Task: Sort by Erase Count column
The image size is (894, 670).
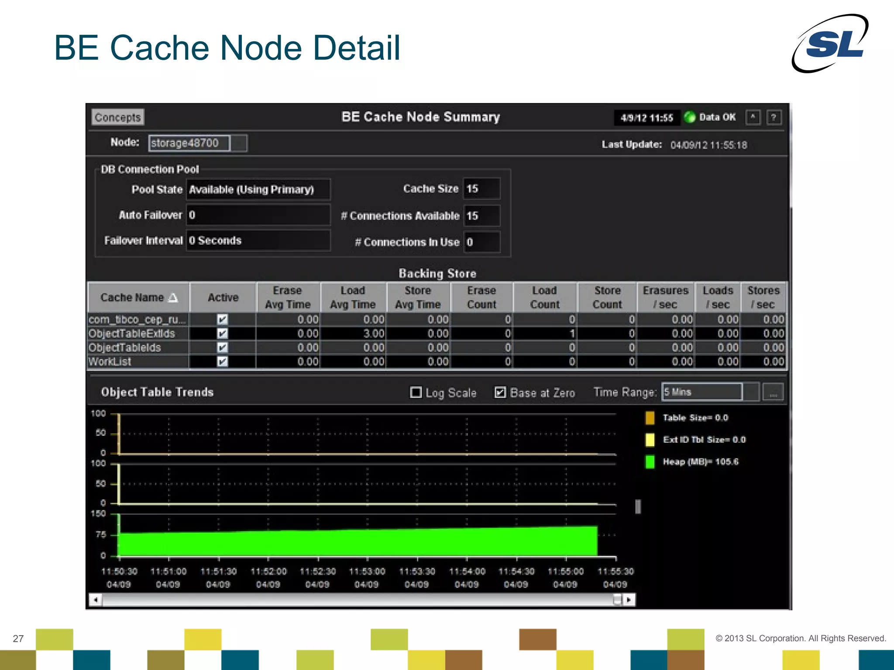Action: [482, 297]
